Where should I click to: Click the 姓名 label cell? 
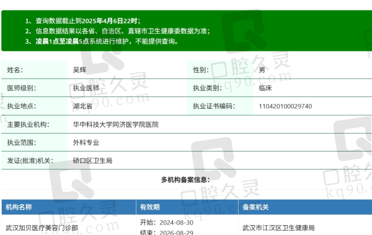click(34, 70)
